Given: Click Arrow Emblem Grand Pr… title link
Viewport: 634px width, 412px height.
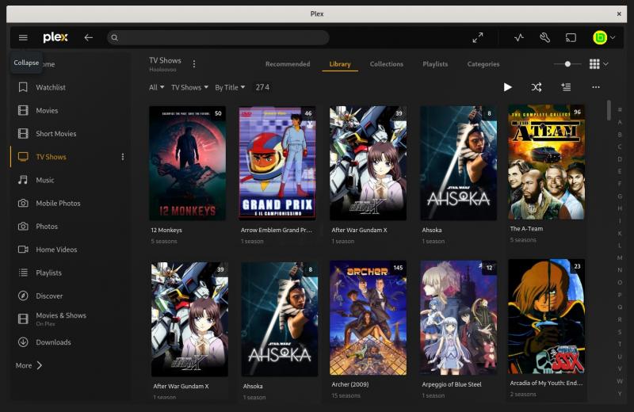Looking at the screenshot, I should pyautogui.click(x=277, y=230).
